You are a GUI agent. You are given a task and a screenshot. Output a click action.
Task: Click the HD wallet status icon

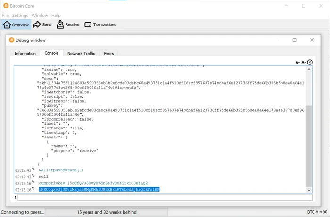(x=321, y=212)
